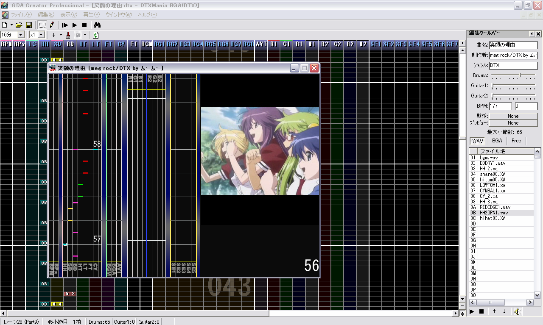Click the プレビュー None button
Screen dimensions: 543x325
tap(513, 123)
